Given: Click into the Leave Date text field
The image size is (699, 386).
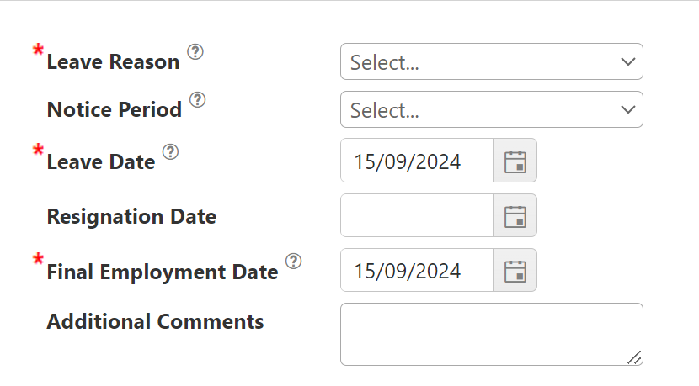Looking at the screenshot, I should pos(417,161).
